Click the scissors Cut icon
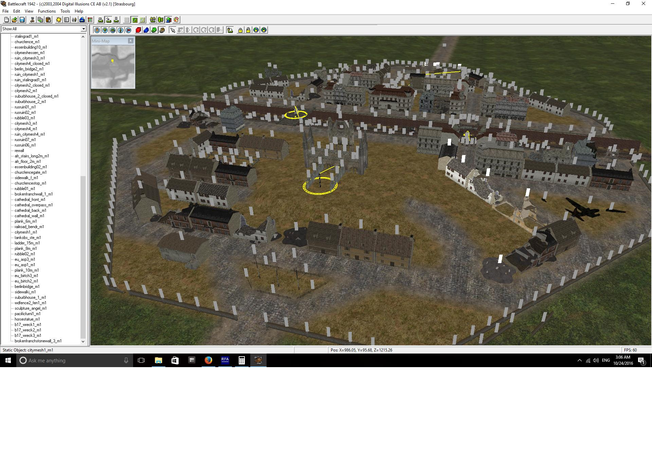This screenshot has height=464, width=652. pos(32,20)
